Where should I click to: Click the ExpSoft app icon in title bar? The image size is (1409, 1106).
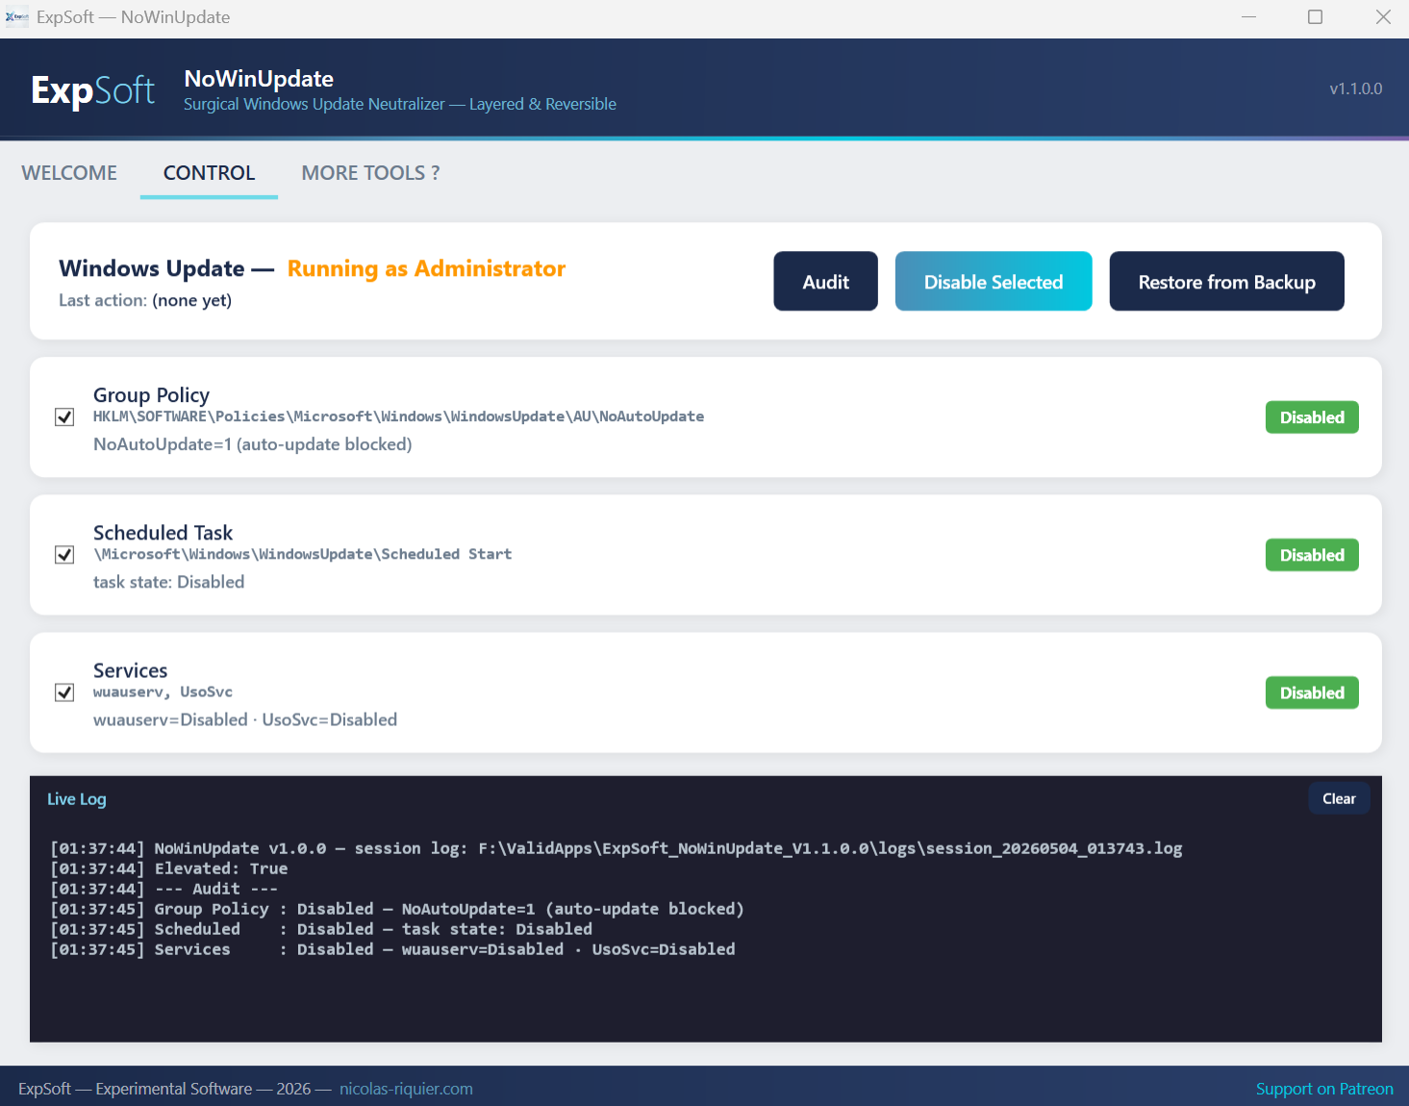pos(16,17)
